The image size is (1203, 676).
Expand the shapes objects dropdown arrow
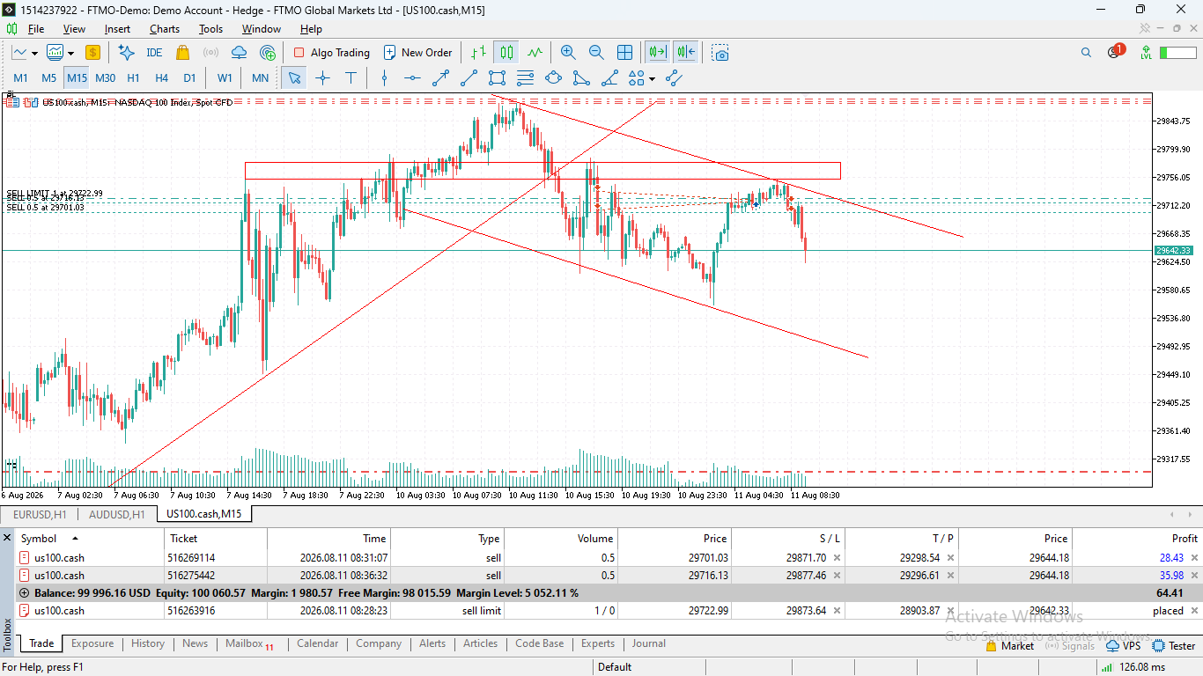652,78
